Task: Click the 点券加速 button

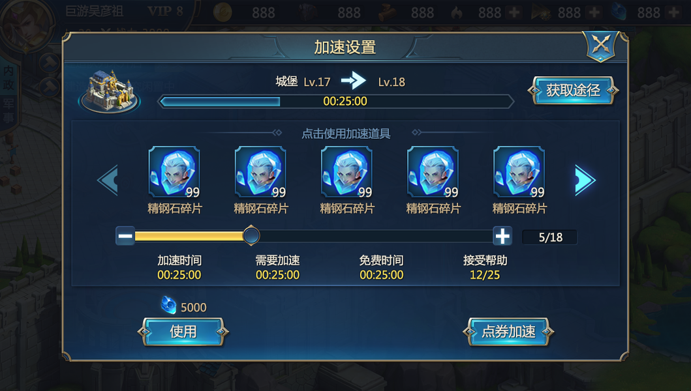Action: pyautogui.click(x=508, y=332)
